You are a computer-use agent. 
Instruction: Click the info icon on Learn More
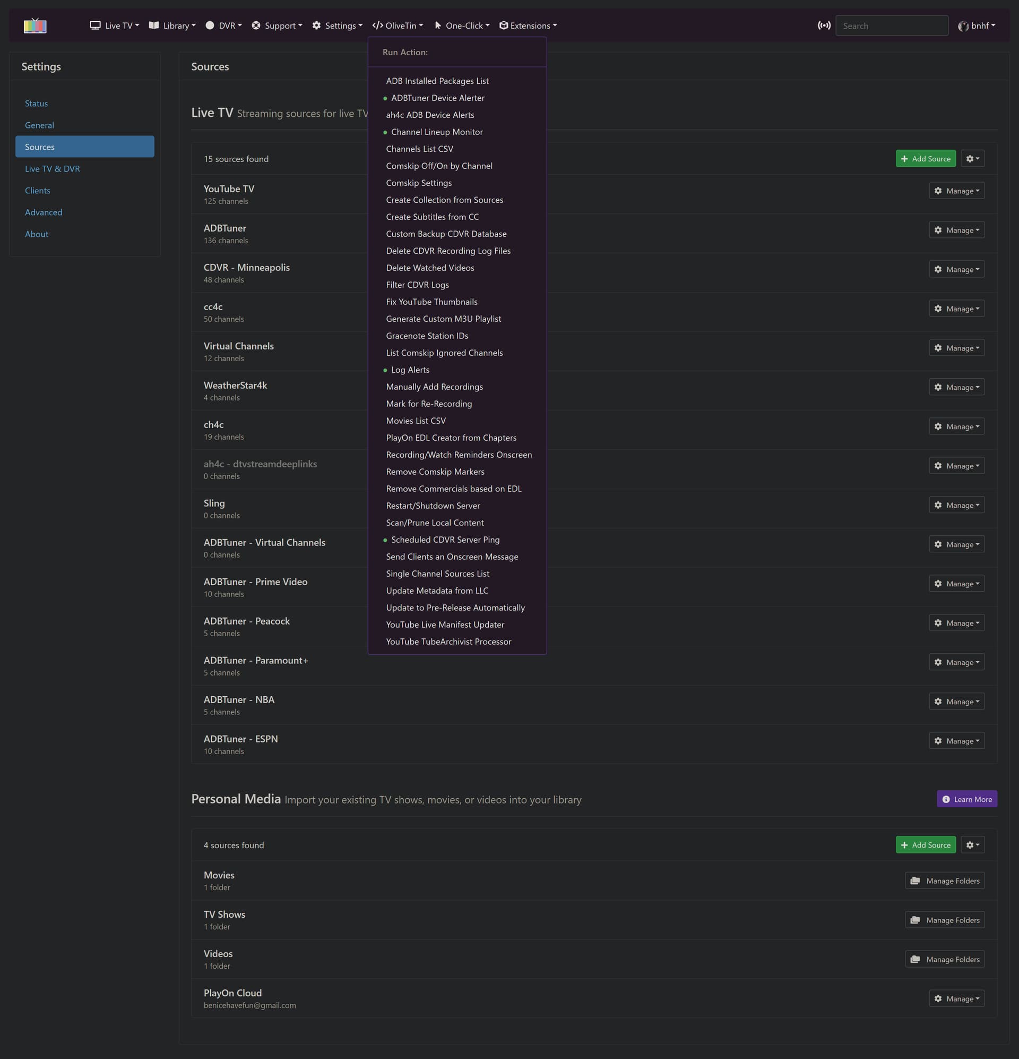tap(946, 799)
